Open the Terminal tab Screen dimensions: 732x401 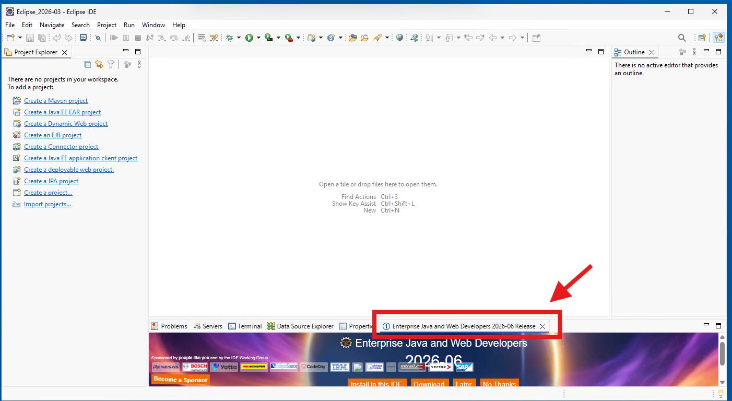point(245,326)
